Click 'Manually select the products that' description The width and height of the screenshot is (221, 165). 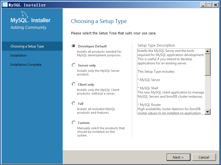[x=101, y=128]
